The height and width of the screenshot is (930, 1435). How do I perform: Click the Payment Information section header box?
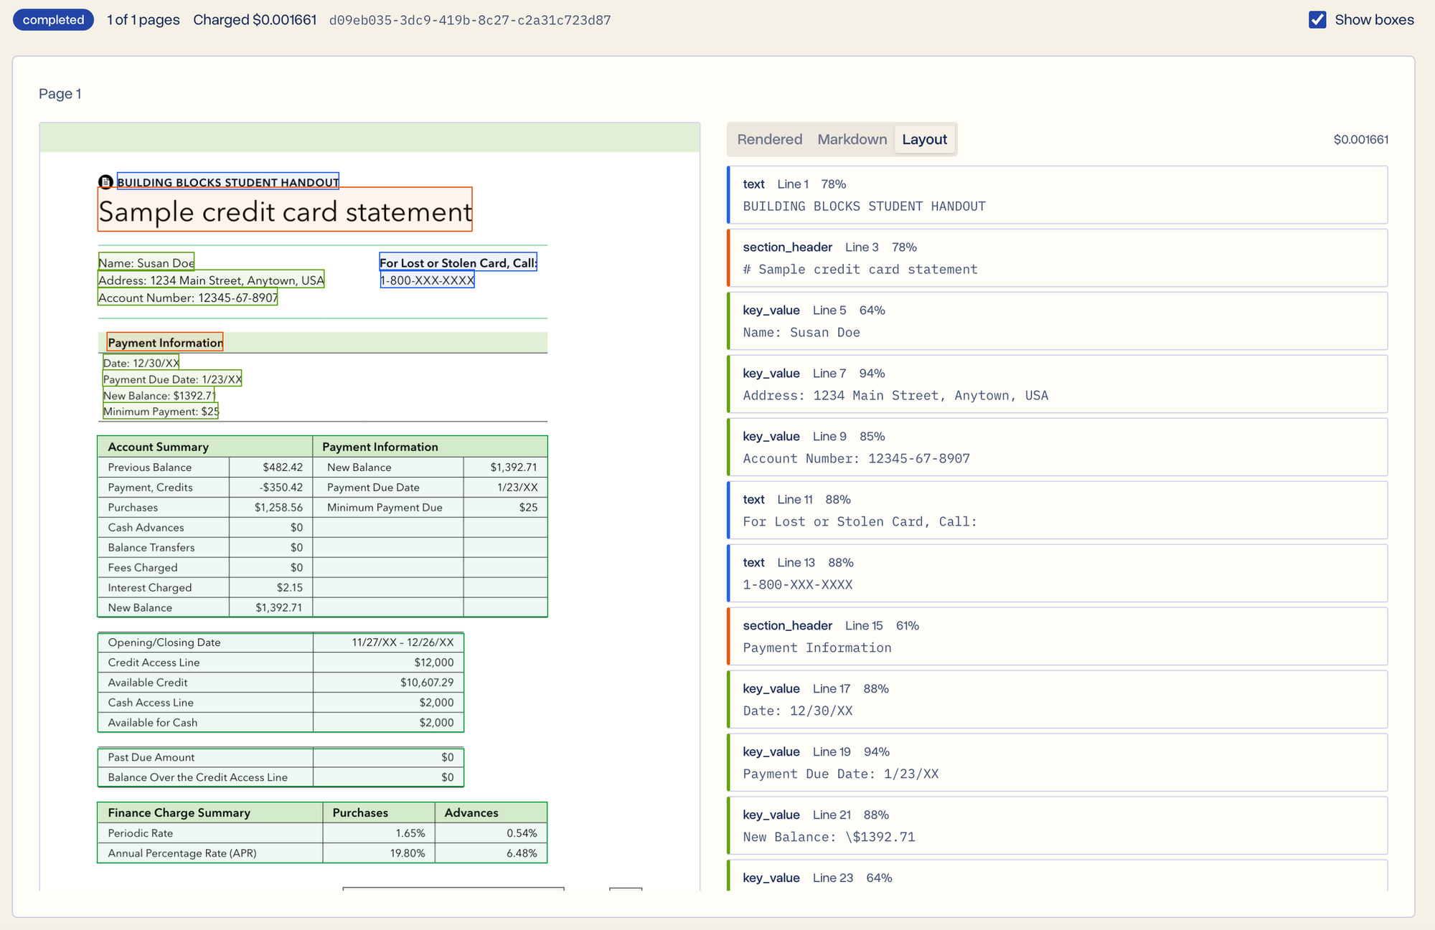click(x=165, y=342)
